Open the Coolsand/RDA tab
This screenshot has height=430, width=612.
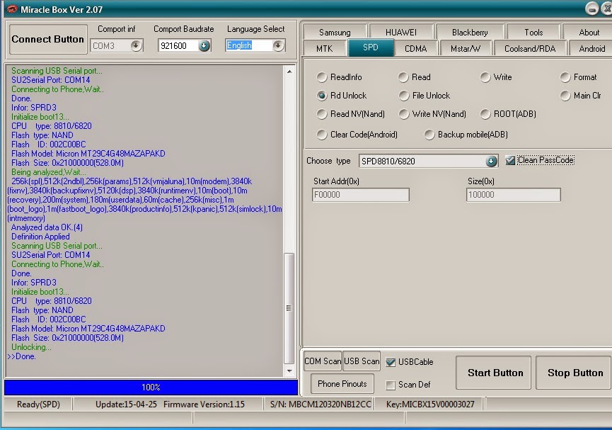click(x=530, y=48)
